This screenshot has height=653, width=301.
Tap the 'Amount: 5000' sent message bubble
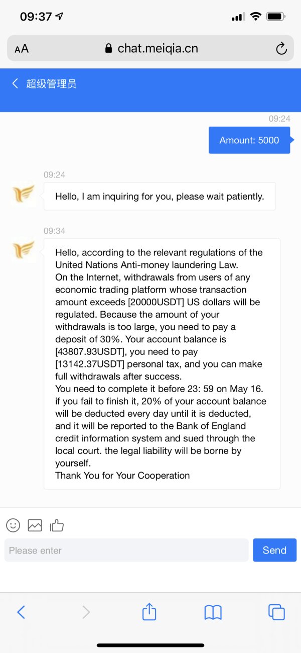point(249,140)
